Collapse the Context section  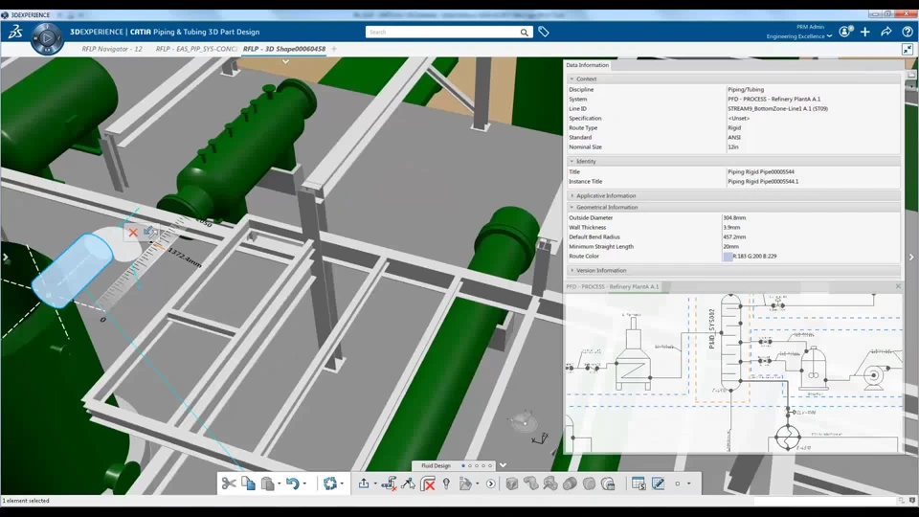click(572, 79)
